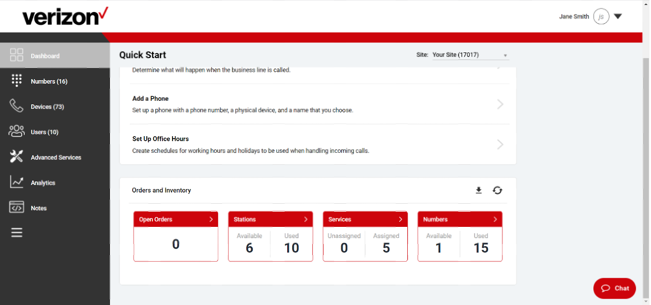Click the Orders and Inventory heading
Image resolution: width=651 pixels, height=305 pixels.
[x=161, y=191]
